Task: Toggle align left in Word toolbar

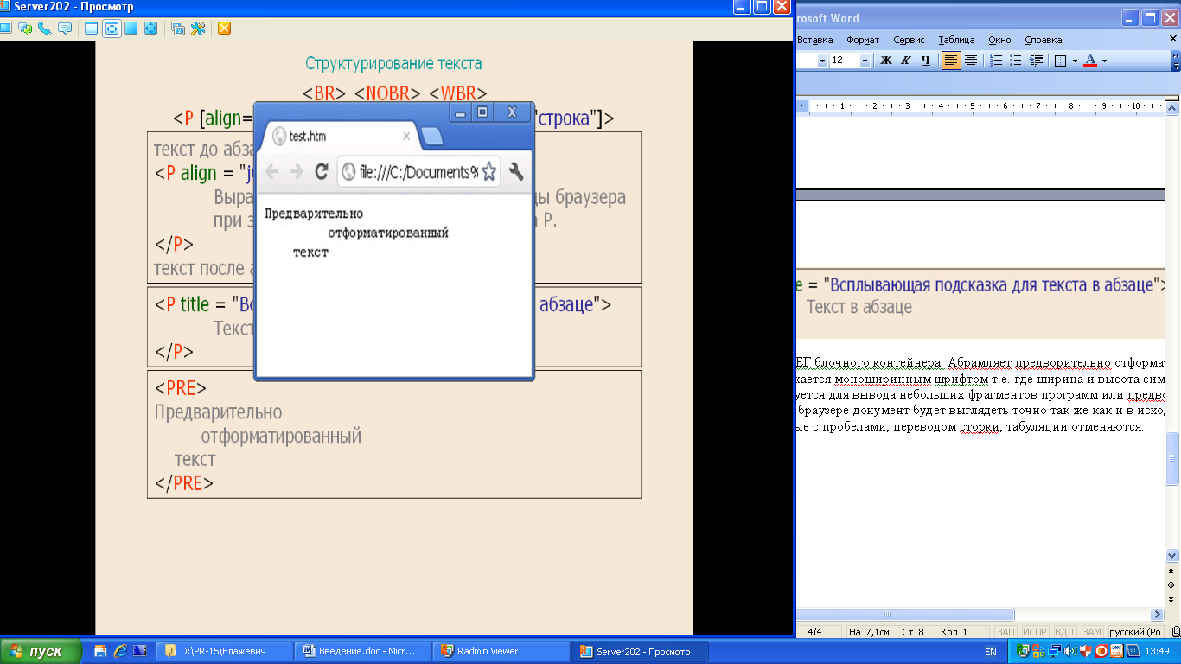Action: point(951,61)
